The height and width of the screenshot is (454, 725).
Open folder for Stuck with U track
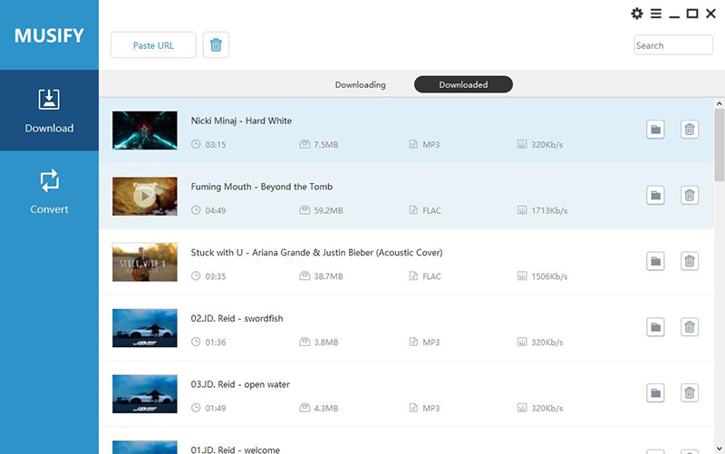click(655, 261)
